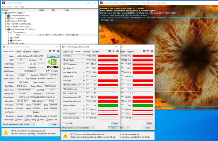Click the Lookup button
This screenshot has width=218, height=141.
(x=53, y=56)
